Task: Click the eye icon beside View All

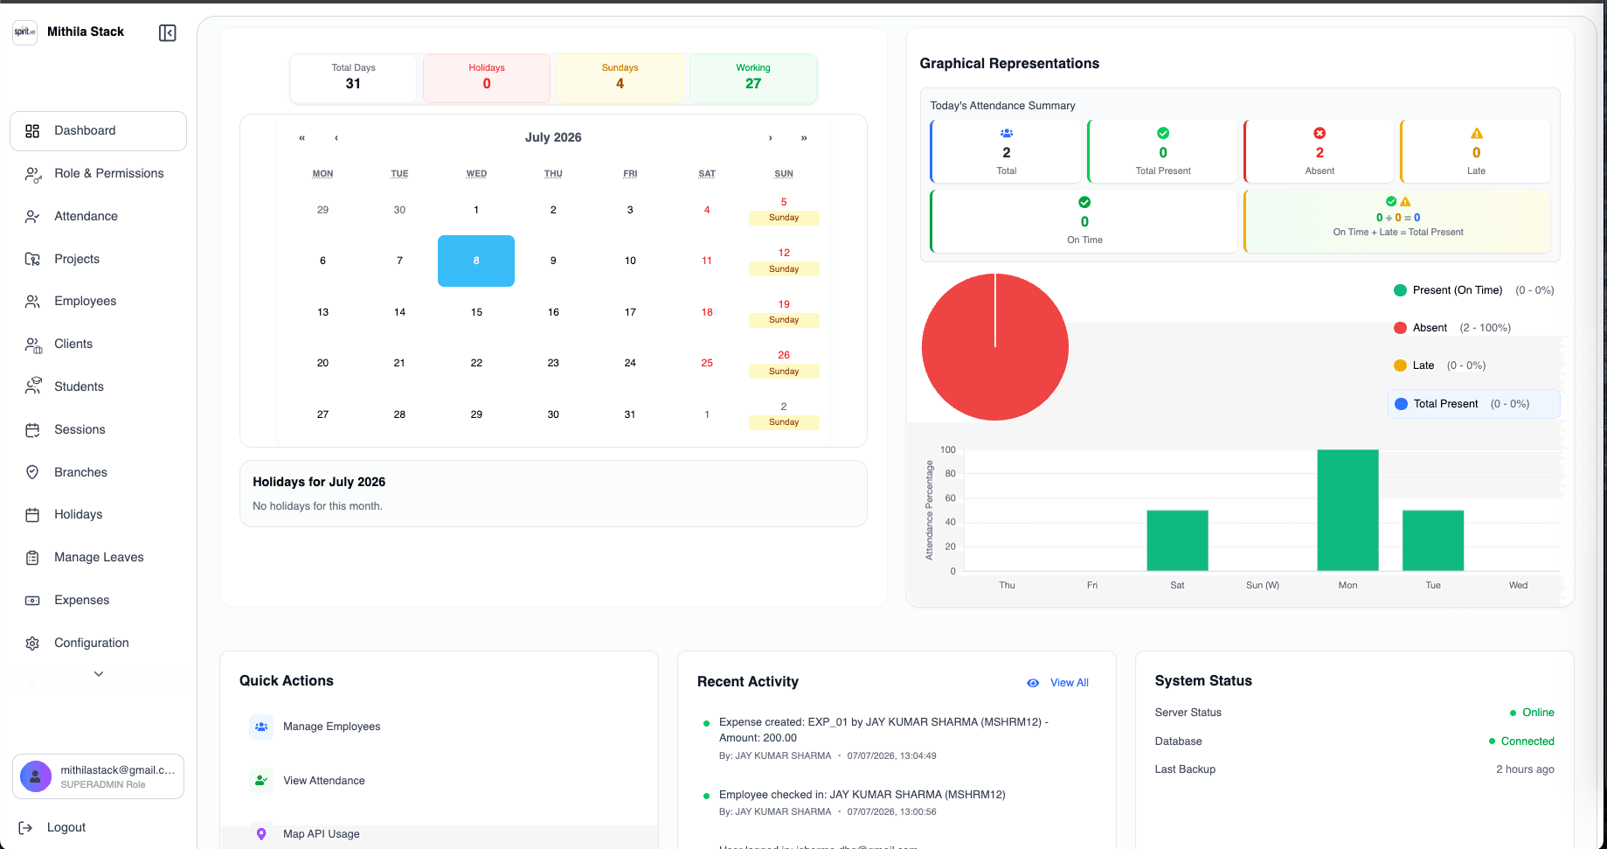Action: click(x=1033, y=683)
